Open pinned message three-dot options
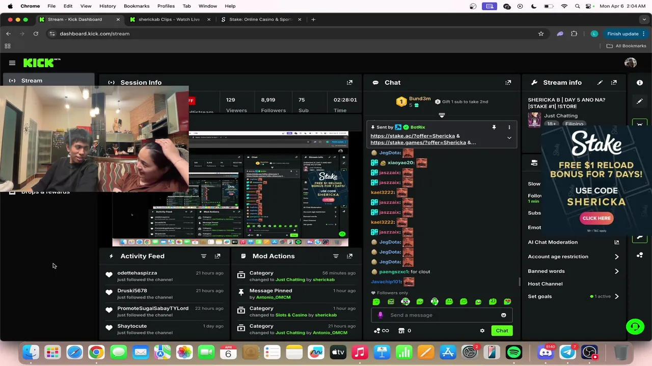Image resolution: width=652 pixels, height=366 pixels. tap(509, 127)
